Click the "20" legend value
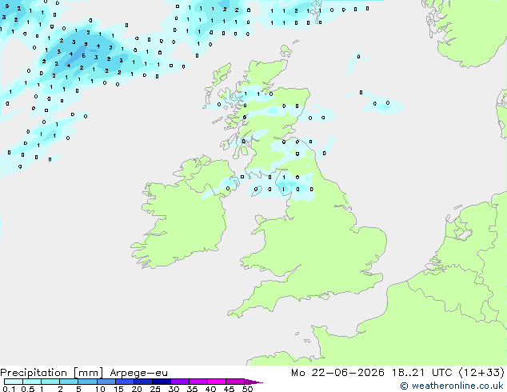Image resolution: width=507 pixels, height=392 pixels. point(137,389)
